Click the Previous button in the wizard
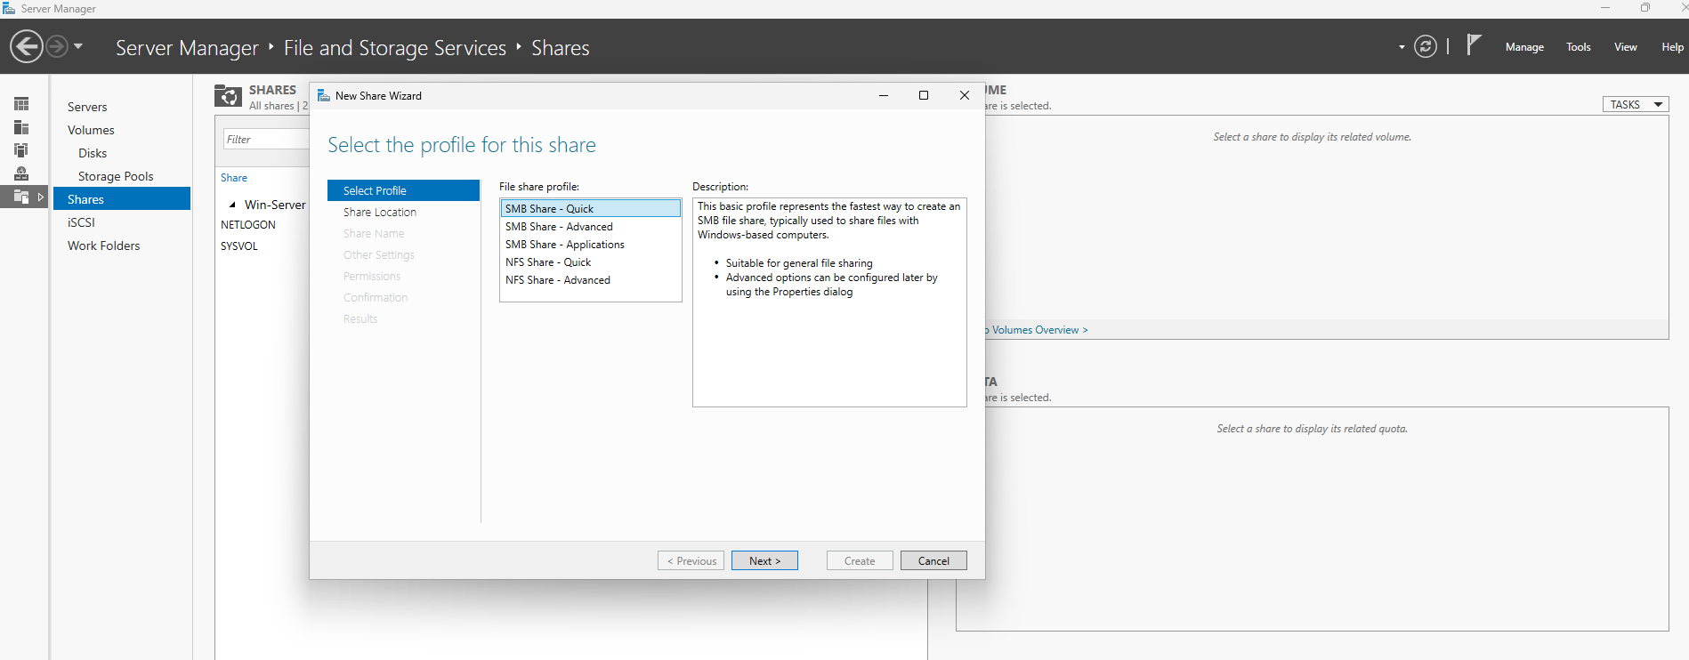Viewport: 1689px width, 660px height. pyautogui.click(x=691, y=560)
